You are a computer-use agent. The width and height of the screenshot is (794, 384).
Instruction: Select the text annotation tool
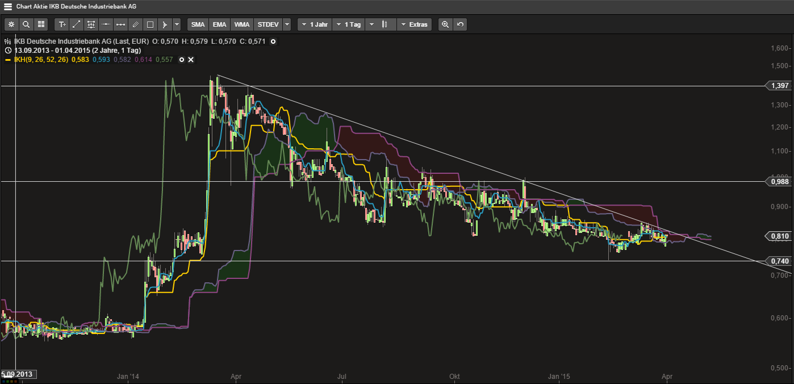tap(62, 24)
